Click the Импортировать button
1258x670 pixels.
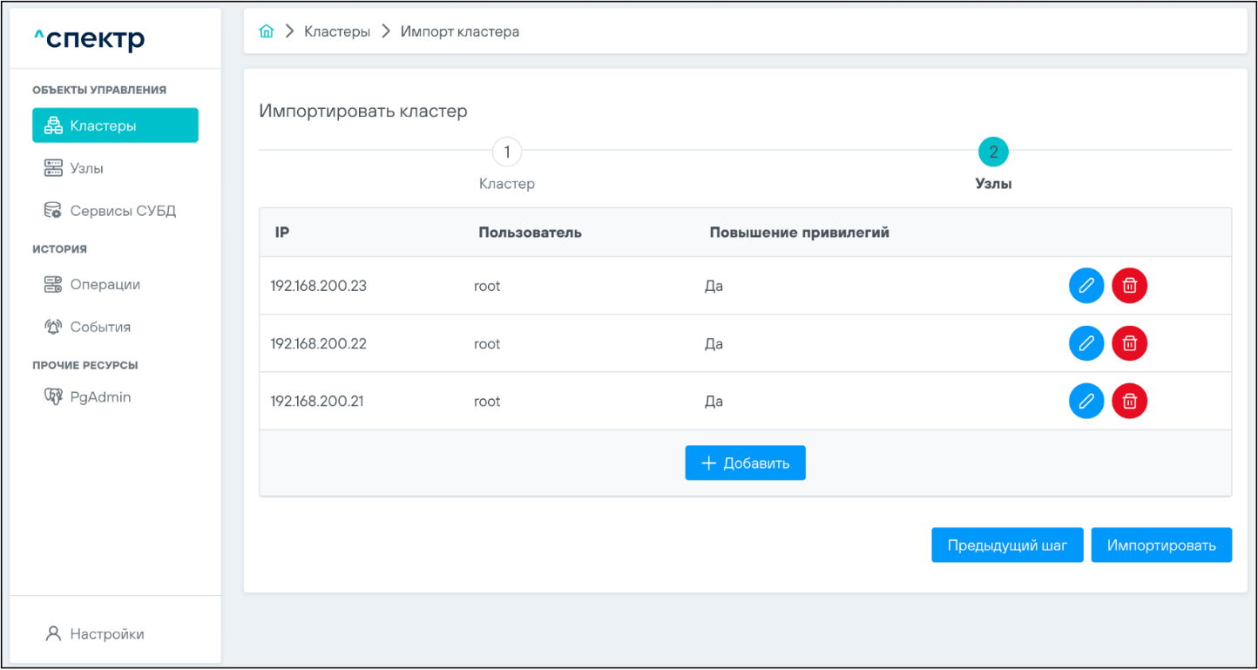click(1160, 545)
